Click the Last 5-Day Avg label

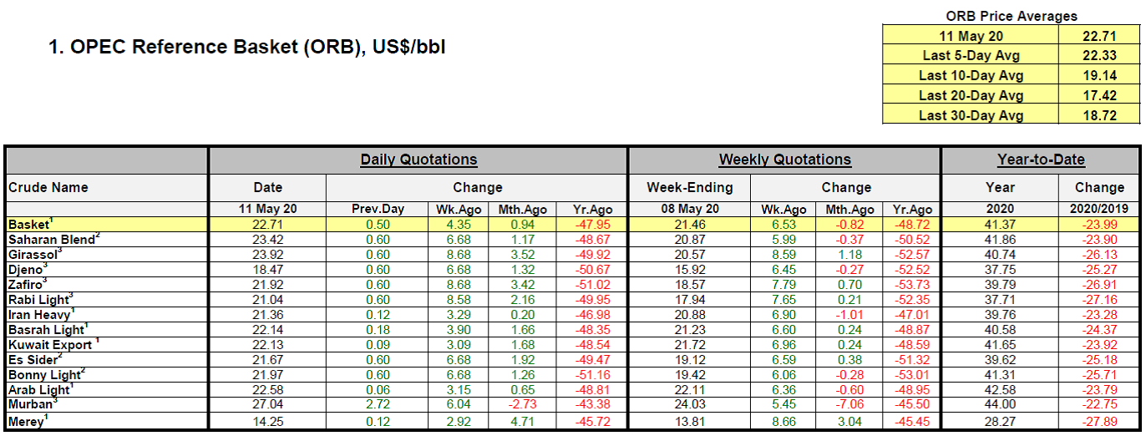point(971,55)
